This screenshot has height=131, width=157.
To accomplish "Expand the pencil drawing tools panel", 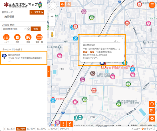I will pyautogui.click(x=63, y=124).
